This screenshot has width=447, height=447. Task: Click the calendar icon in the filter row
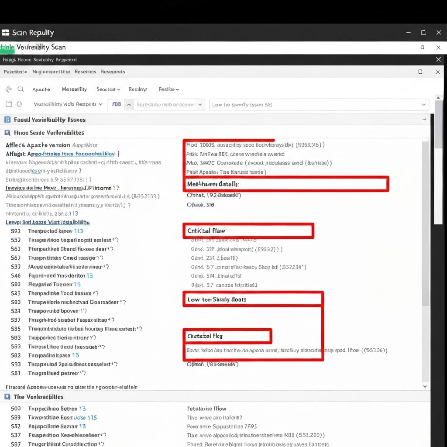(x=8, y=104)
